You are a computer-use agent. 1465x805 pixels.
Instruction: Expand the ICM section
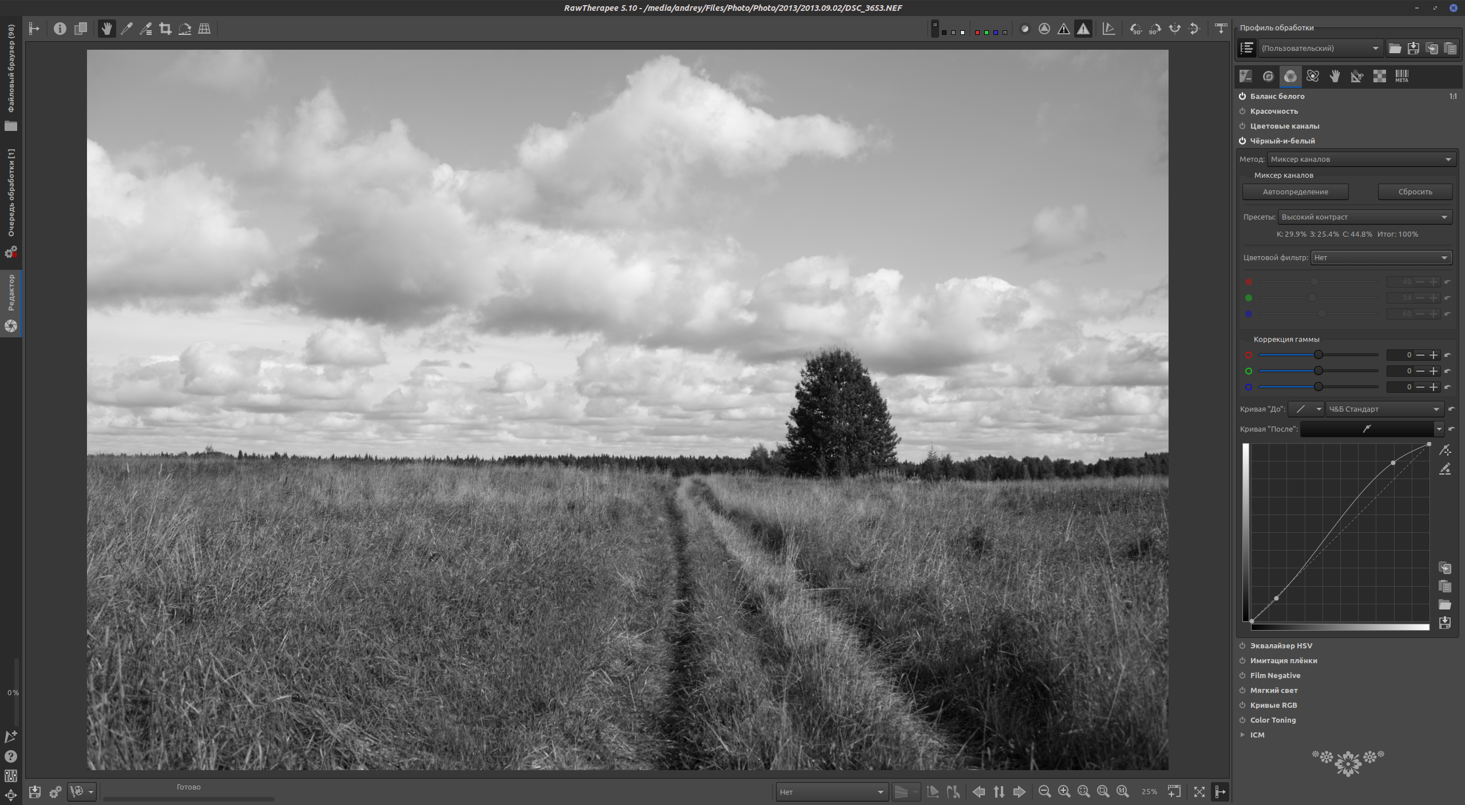point(1243,734)
